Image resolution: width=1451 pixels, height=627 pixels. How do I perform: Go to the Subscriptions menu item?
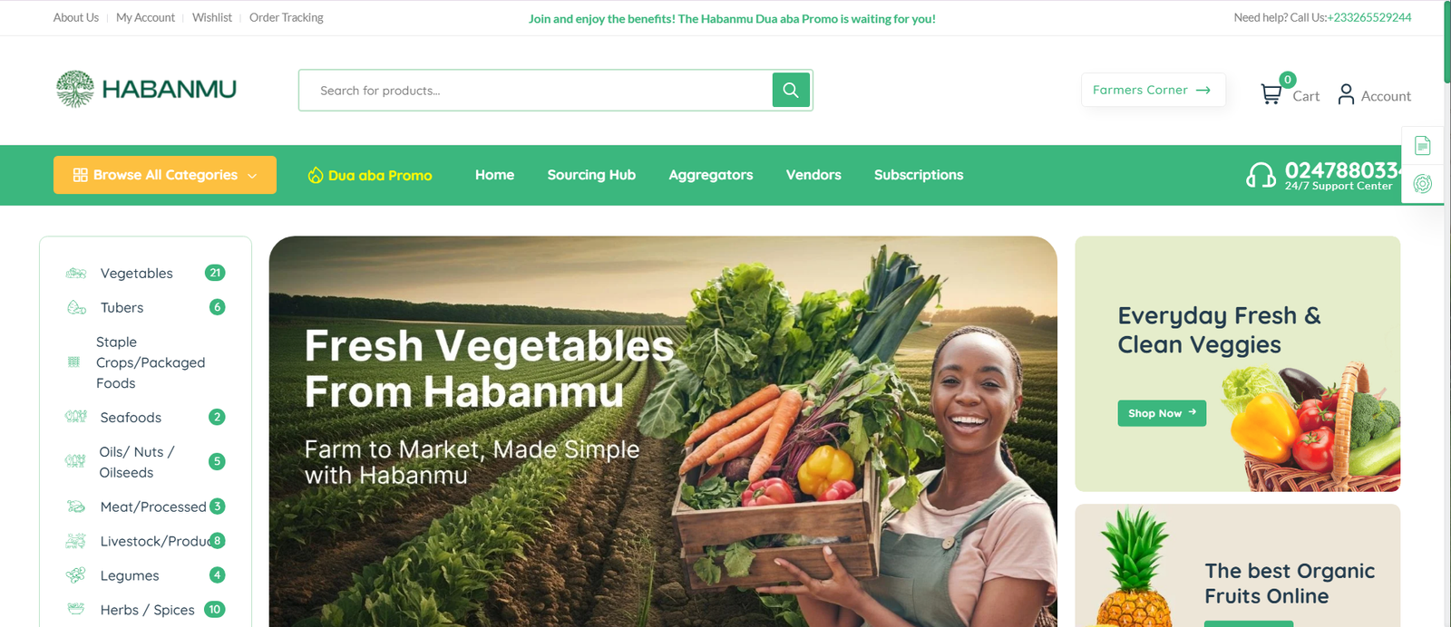tap(919, 175)
